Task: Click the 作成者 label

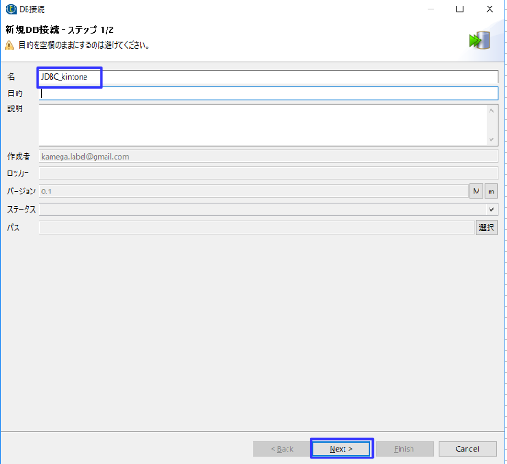Action: pos(18,157)
